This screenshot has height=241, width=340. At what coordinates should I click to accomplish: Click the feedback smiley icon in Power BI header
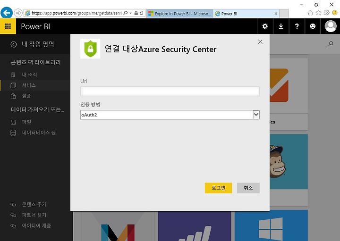[x=313, y=26]
